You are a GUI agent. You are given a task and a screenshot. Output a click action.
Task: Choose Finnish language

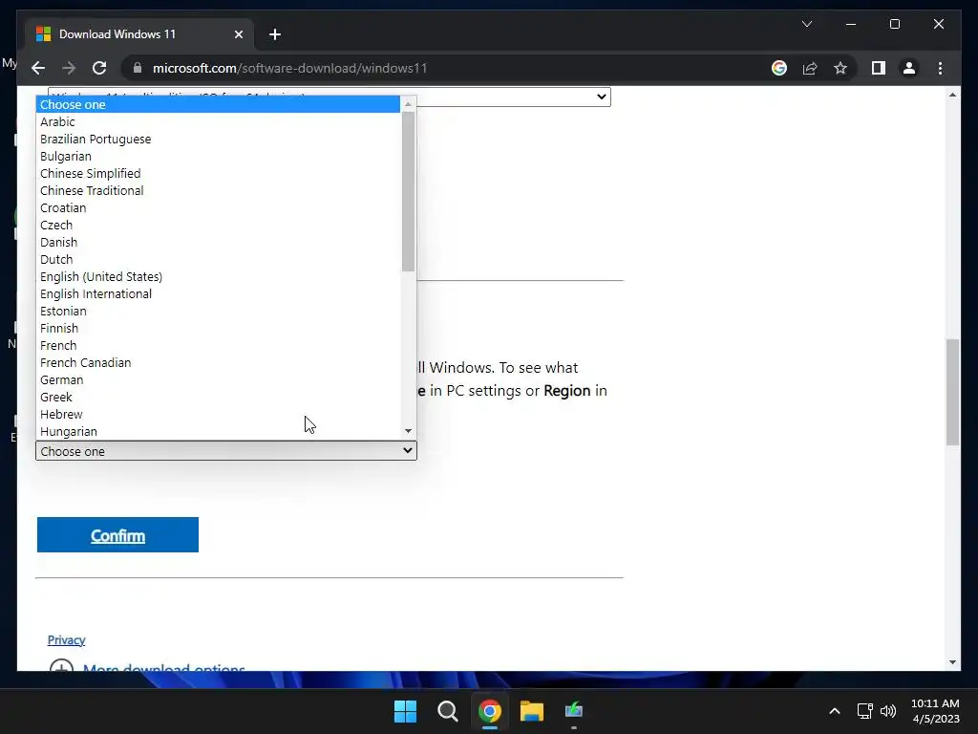218,328
